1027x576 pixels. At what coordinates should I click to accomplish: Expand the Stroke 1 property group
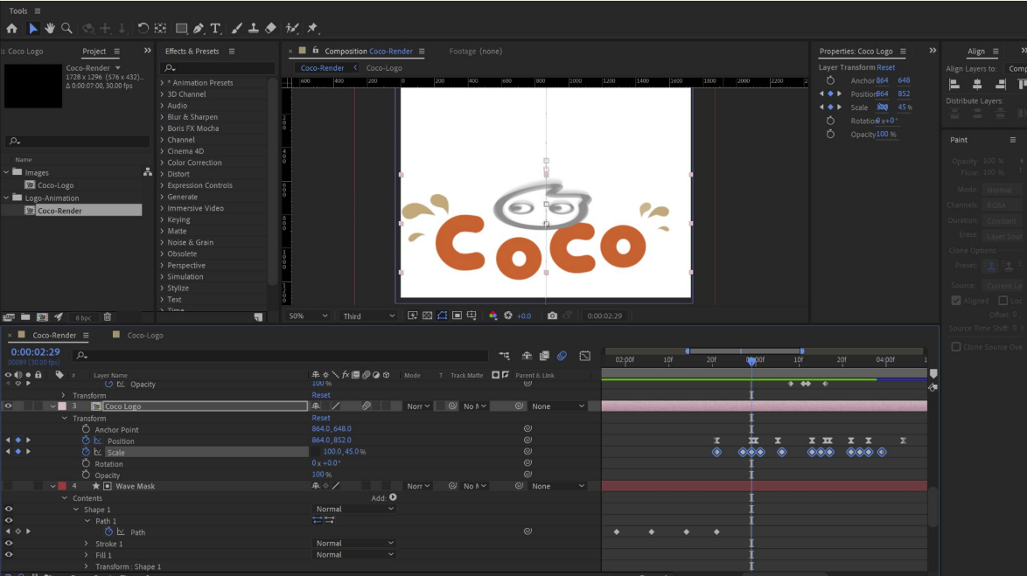tap(86, 544)
